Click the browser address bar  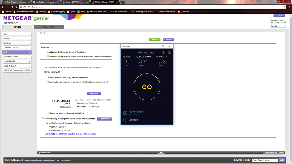[151, 7]
